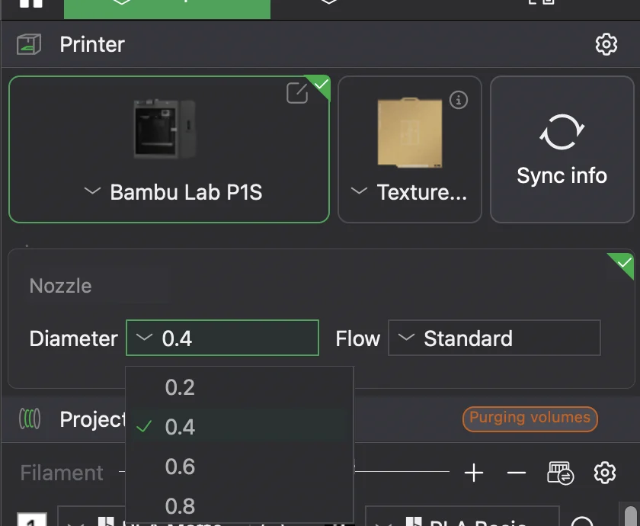
Task: Open plate type info icon
Action: coord(459,100)
